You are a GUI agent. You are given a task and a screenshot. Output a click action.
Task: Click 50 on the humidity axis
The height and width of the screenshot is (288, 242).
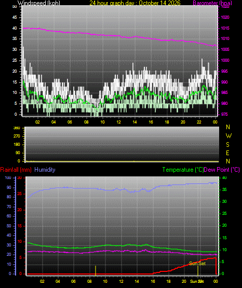pyautogui.click(x=9, y=226)
